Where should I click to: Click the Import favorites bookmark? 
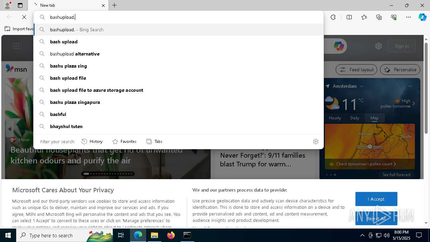point(19,29)
